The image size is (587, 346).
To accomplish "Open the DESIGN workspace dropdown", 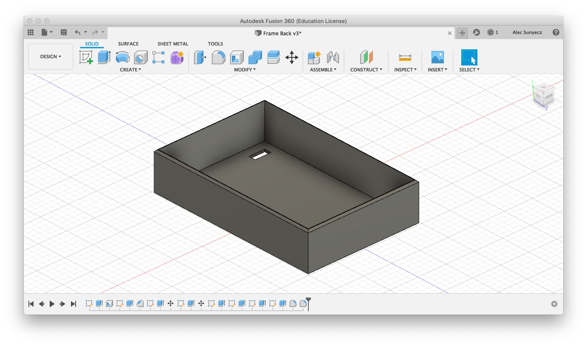I will pyautogui.click(x=51, y=57).
